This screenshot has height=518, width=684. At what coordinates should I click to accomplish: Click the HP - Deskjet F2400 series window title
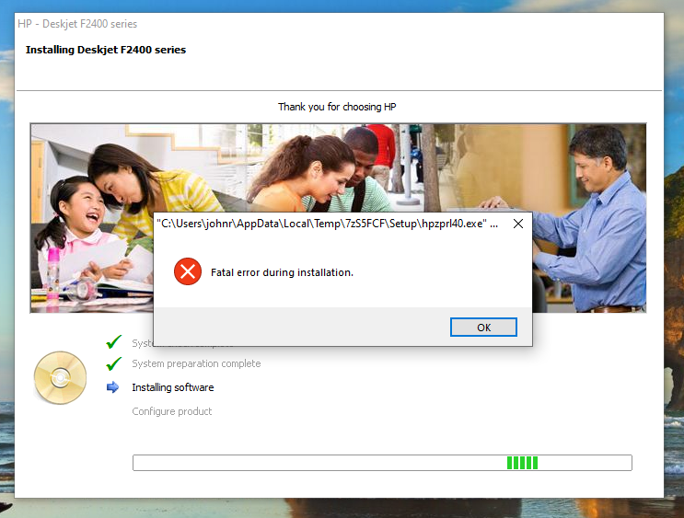[x=77, y=24]
